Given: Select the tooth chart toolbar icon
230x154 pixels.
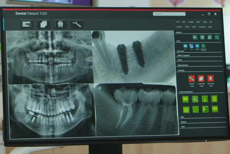Looking at the screenshot, I should click(60, 24).
